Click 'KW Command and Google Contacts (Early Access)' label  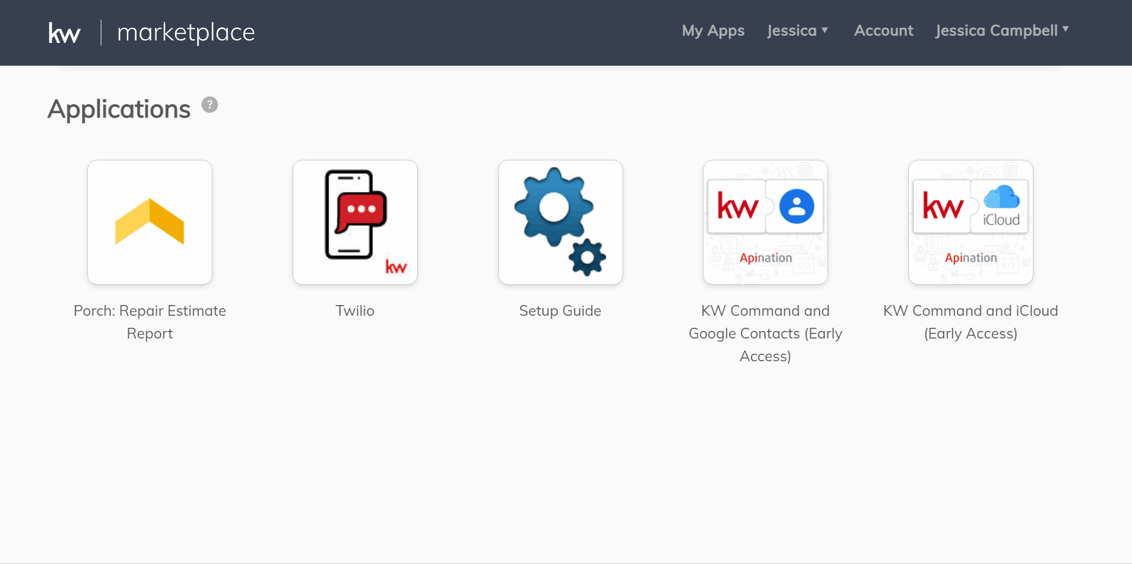tap(765, 333)
